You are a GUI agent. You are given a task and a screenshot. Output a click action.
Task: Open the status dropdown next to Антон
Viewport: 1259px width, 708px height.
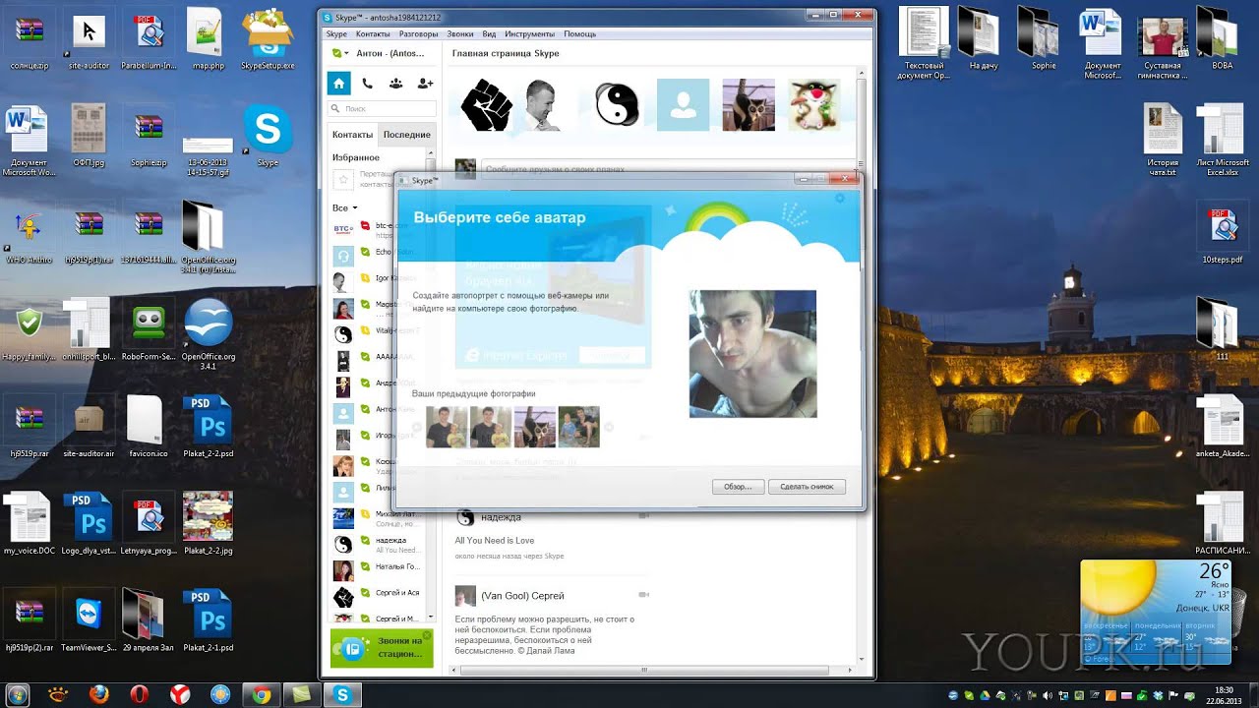(x=340, y=53)
